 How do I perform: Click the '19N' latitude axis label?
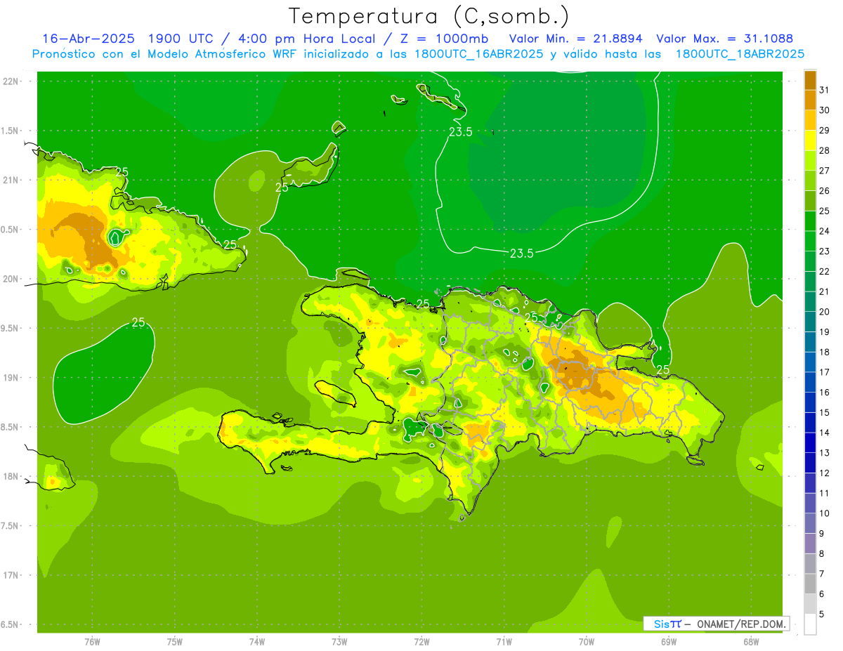(x=12, y=378)
